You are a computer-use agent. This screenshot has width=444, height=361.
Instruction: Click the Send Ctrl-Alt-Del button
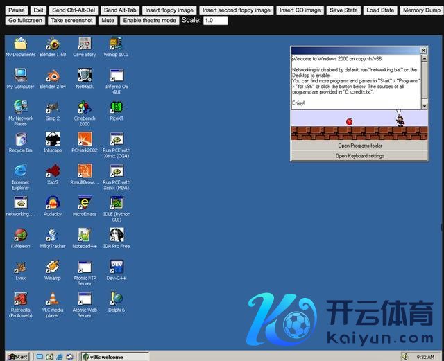(74, 10)
